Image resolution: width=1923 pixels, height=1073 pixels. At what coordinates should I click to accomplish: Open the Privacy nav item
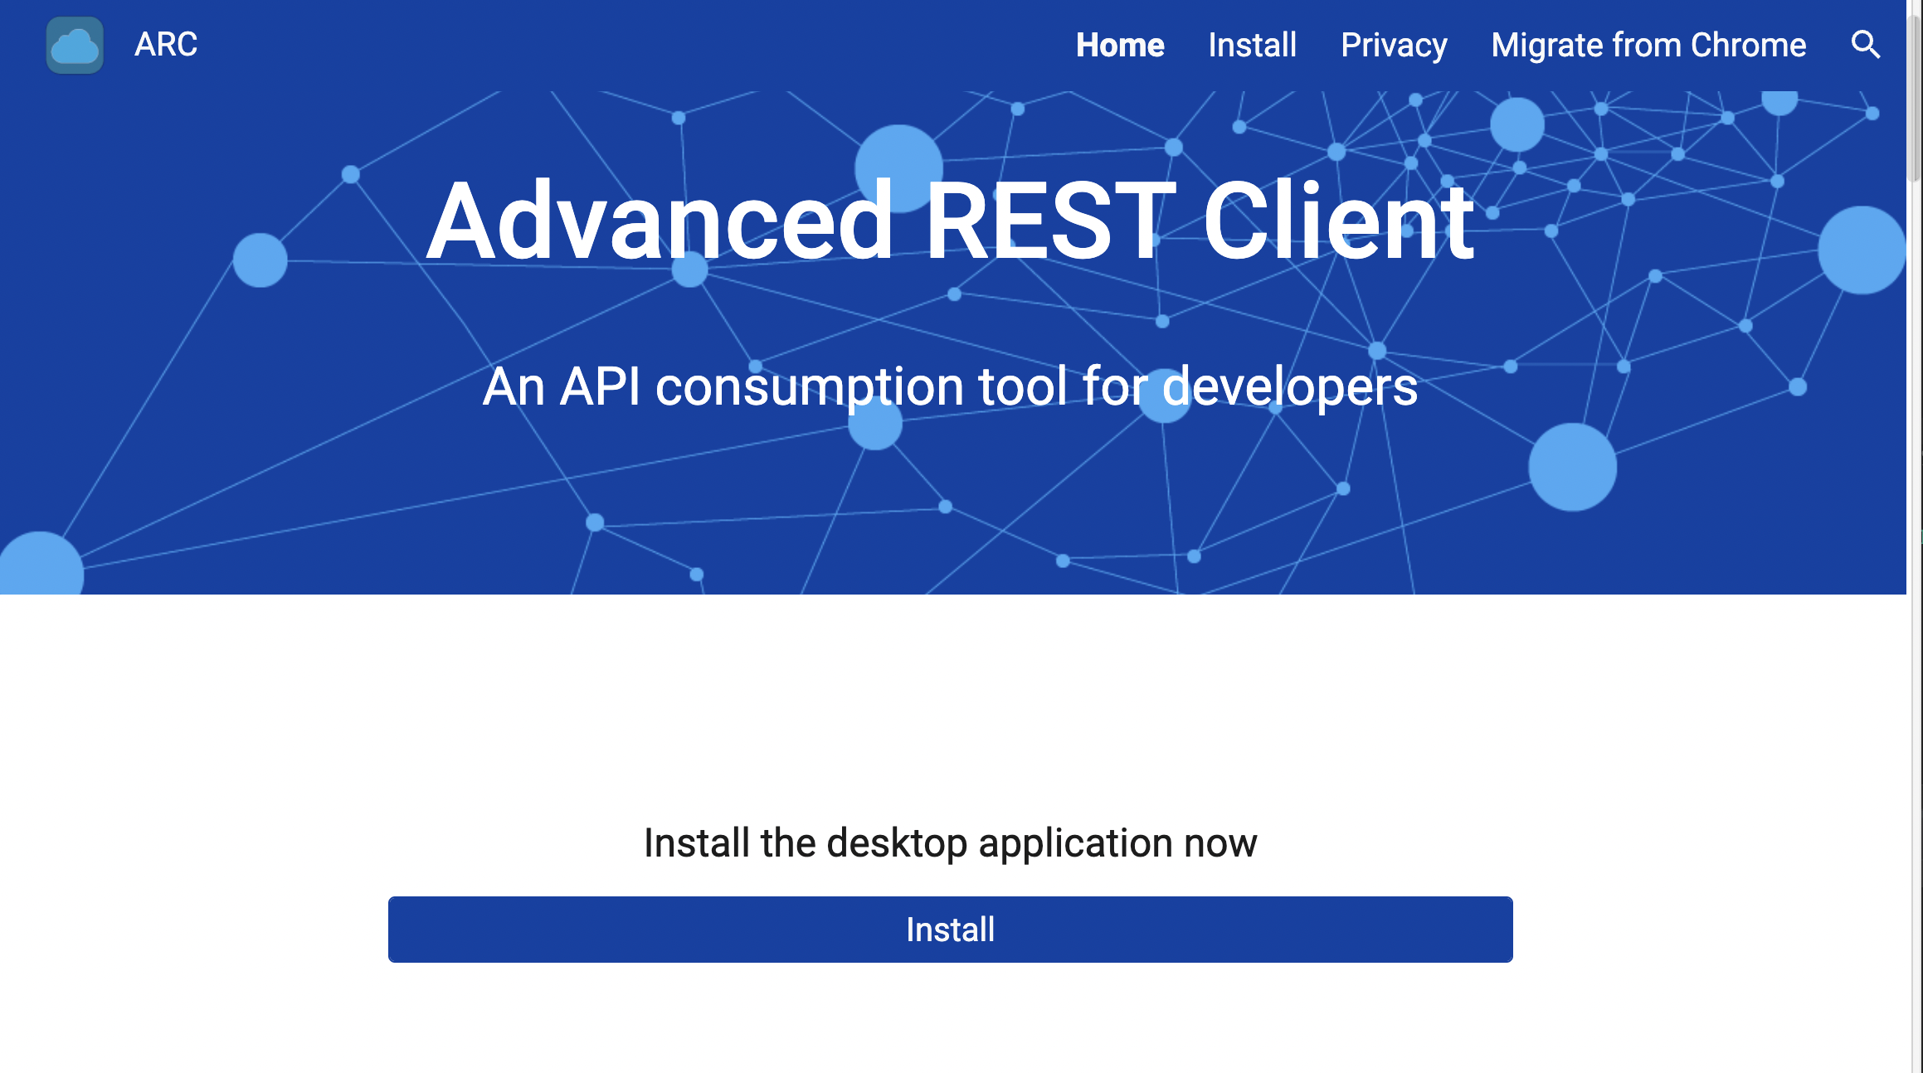1394,45
